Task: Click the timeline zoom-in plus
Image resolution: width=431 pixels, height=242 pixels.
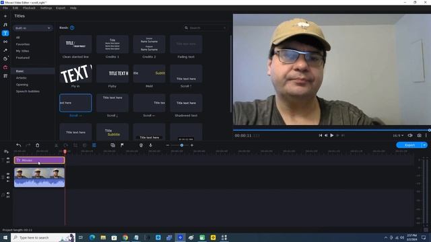Action: pos(192,145)
